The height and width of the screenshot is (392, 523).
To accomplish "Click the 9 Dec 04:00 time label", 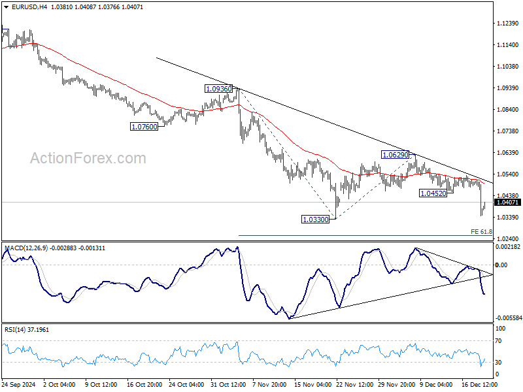I will tap(436, 384).
